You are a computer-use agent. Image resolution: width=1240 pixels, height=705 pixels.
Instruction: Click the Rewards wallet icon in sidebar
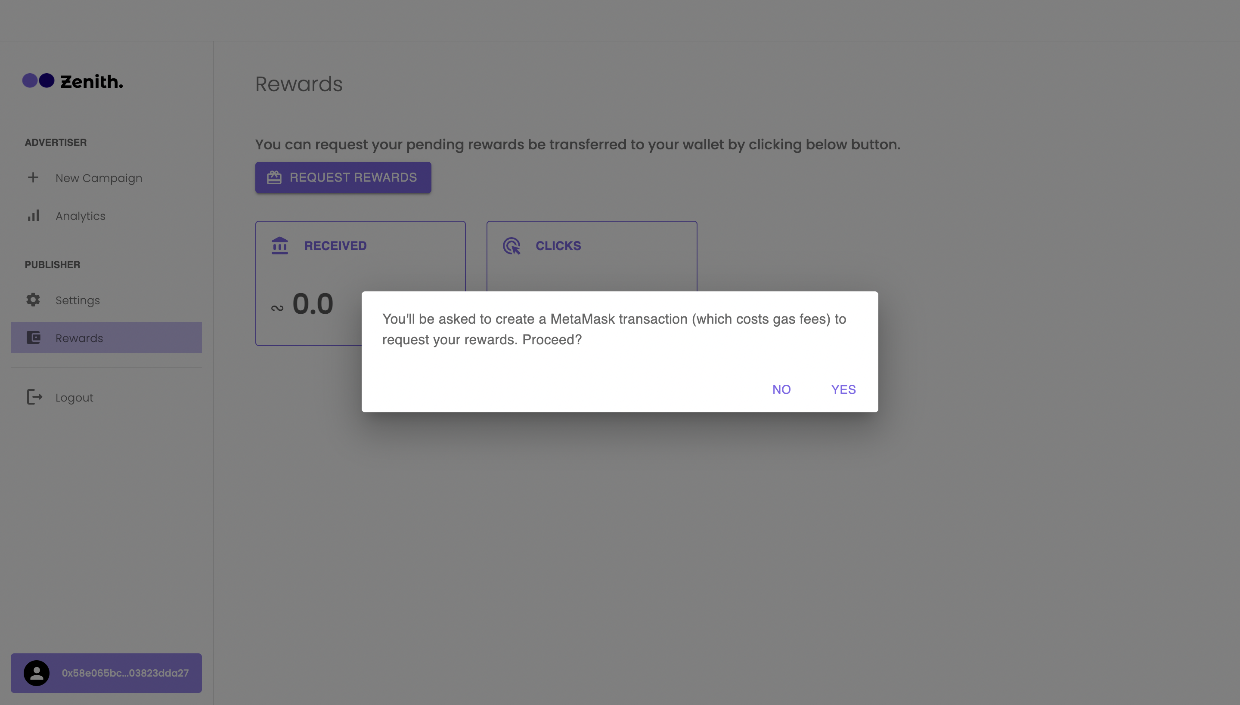click(33, 337)
